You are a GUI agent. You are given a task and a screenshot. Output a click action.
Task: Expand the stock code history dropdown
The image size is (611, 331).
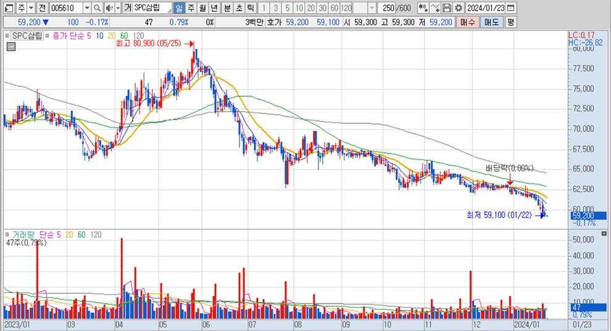[x=86, y=8]
